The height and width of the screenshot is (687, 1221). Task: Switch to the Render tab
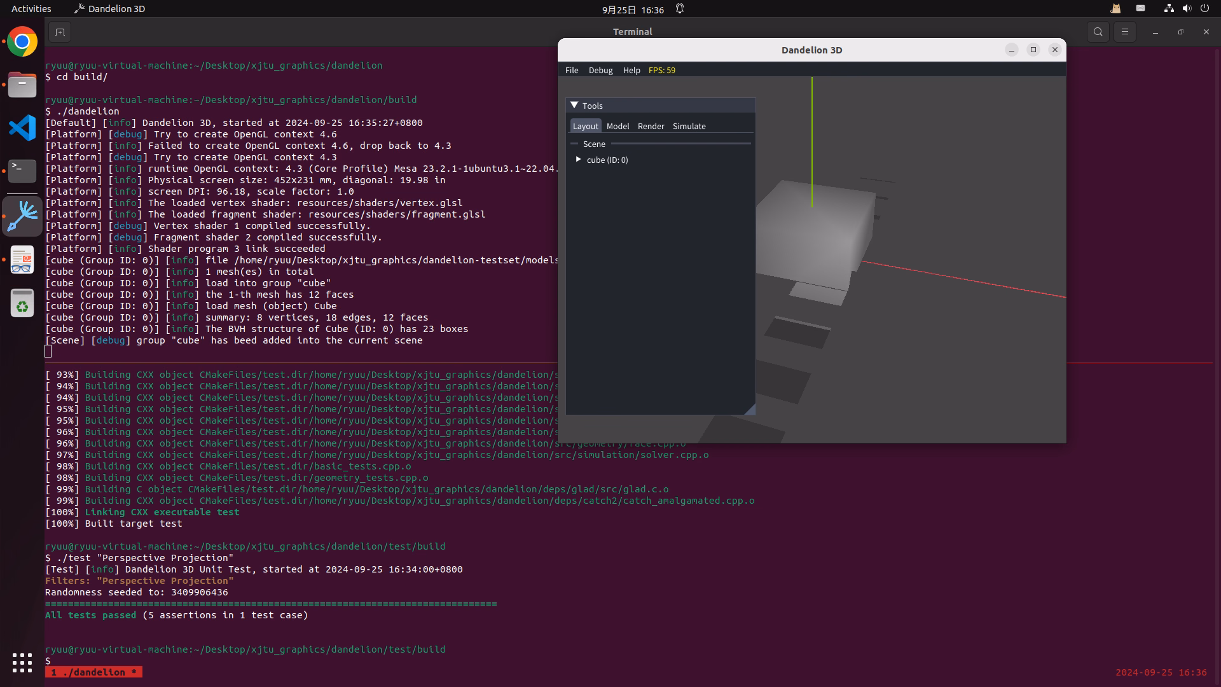pos(651,126)
